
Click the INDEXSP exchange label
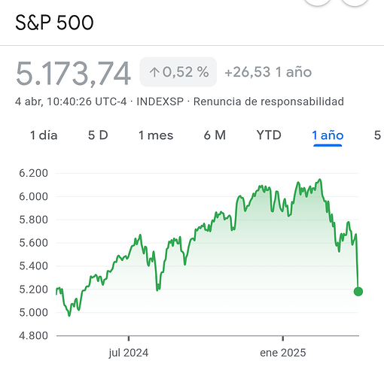[160, 102]
